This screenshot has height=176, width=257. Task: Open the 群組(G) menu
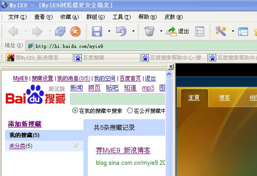point(96,17)
